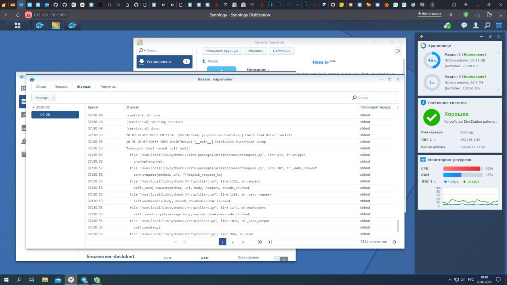Minimize the widget panel

click(482, 36)
